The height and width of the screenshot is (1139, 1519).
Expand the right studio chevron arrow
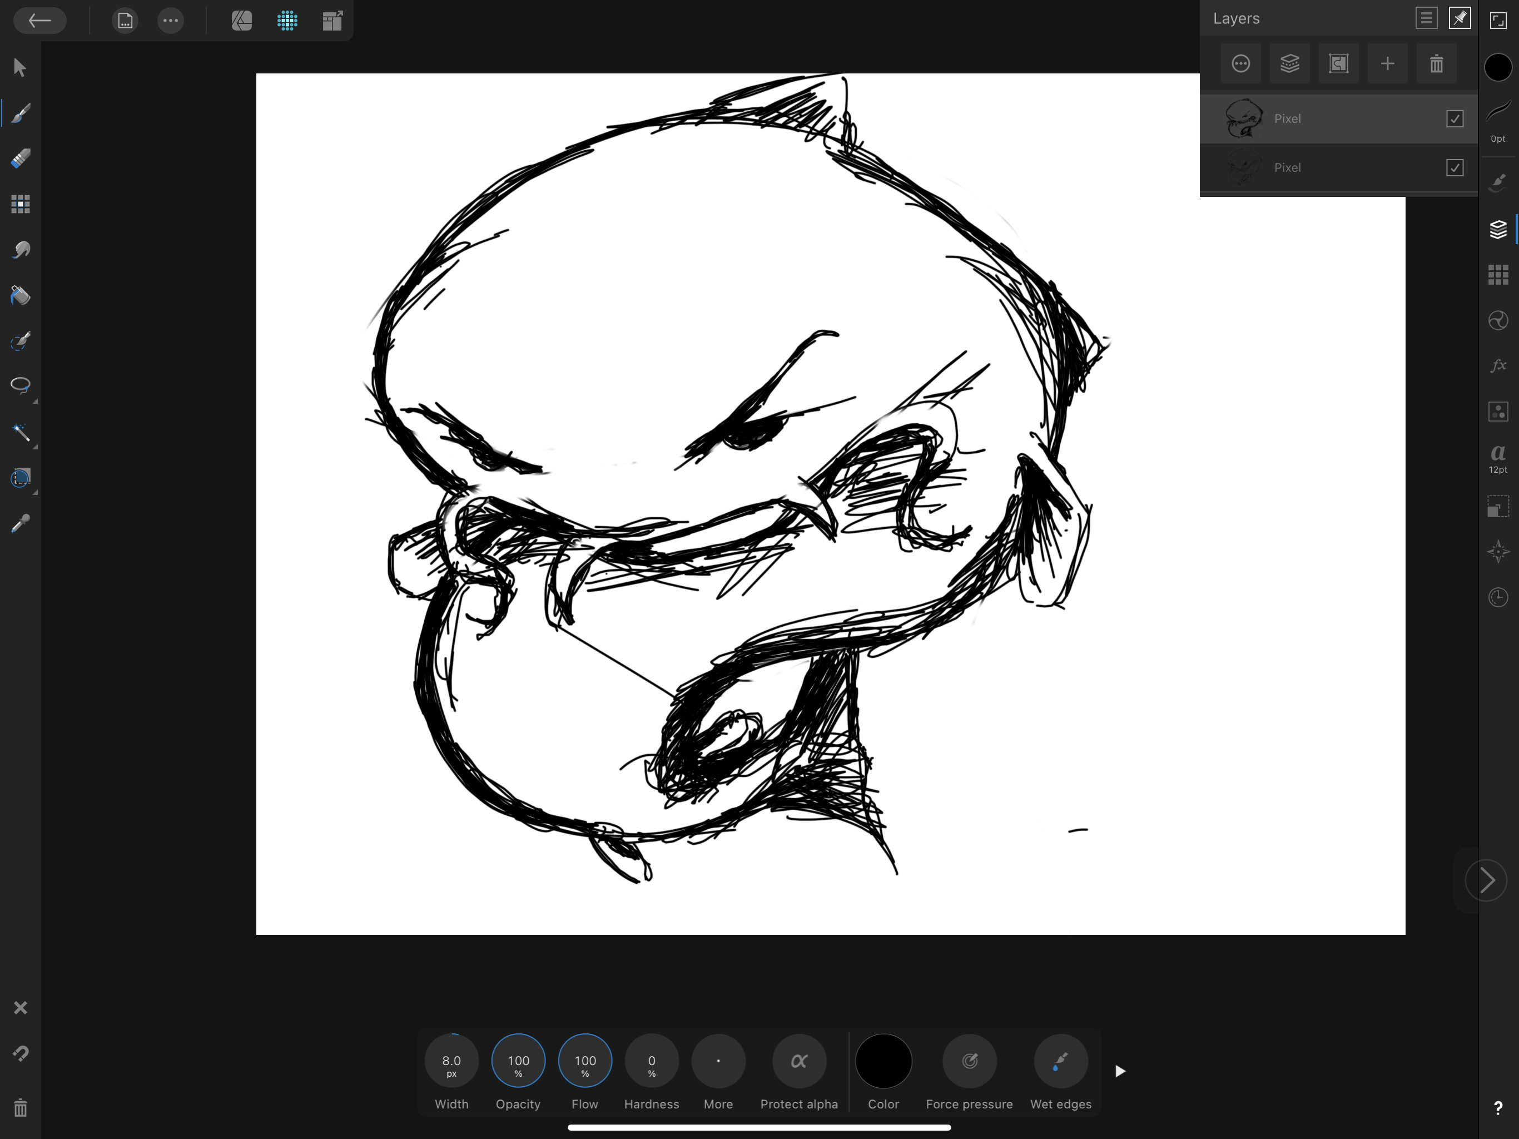coord(1486,880)
